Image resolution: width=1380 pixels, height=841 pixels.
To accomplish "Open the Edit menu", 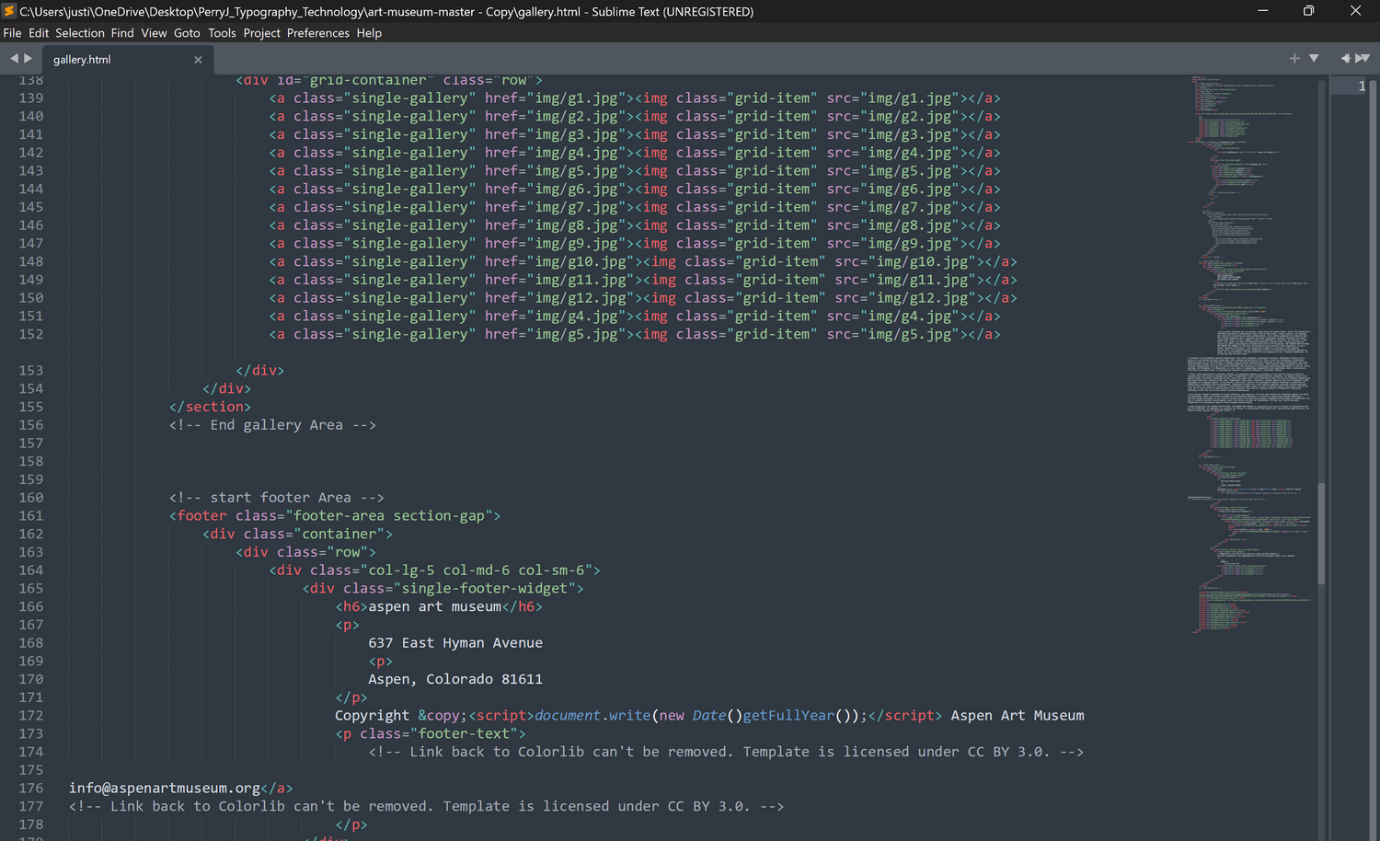I will pyautogui.click(x=39, y=33).
